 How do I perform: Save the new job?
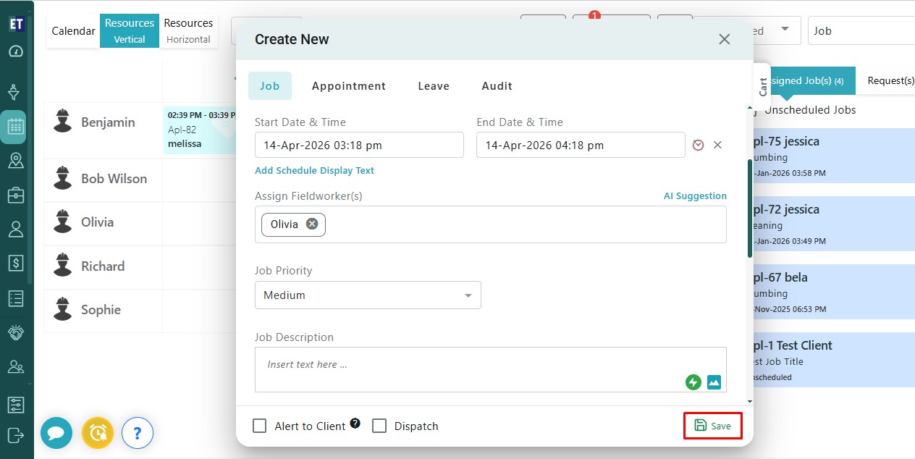pos(712,426)
